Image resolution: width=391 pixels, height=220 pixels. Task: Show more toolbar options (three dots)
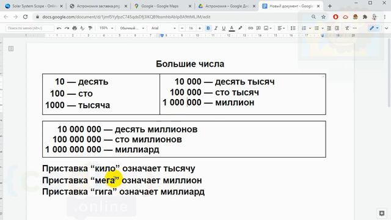[354, 28]
